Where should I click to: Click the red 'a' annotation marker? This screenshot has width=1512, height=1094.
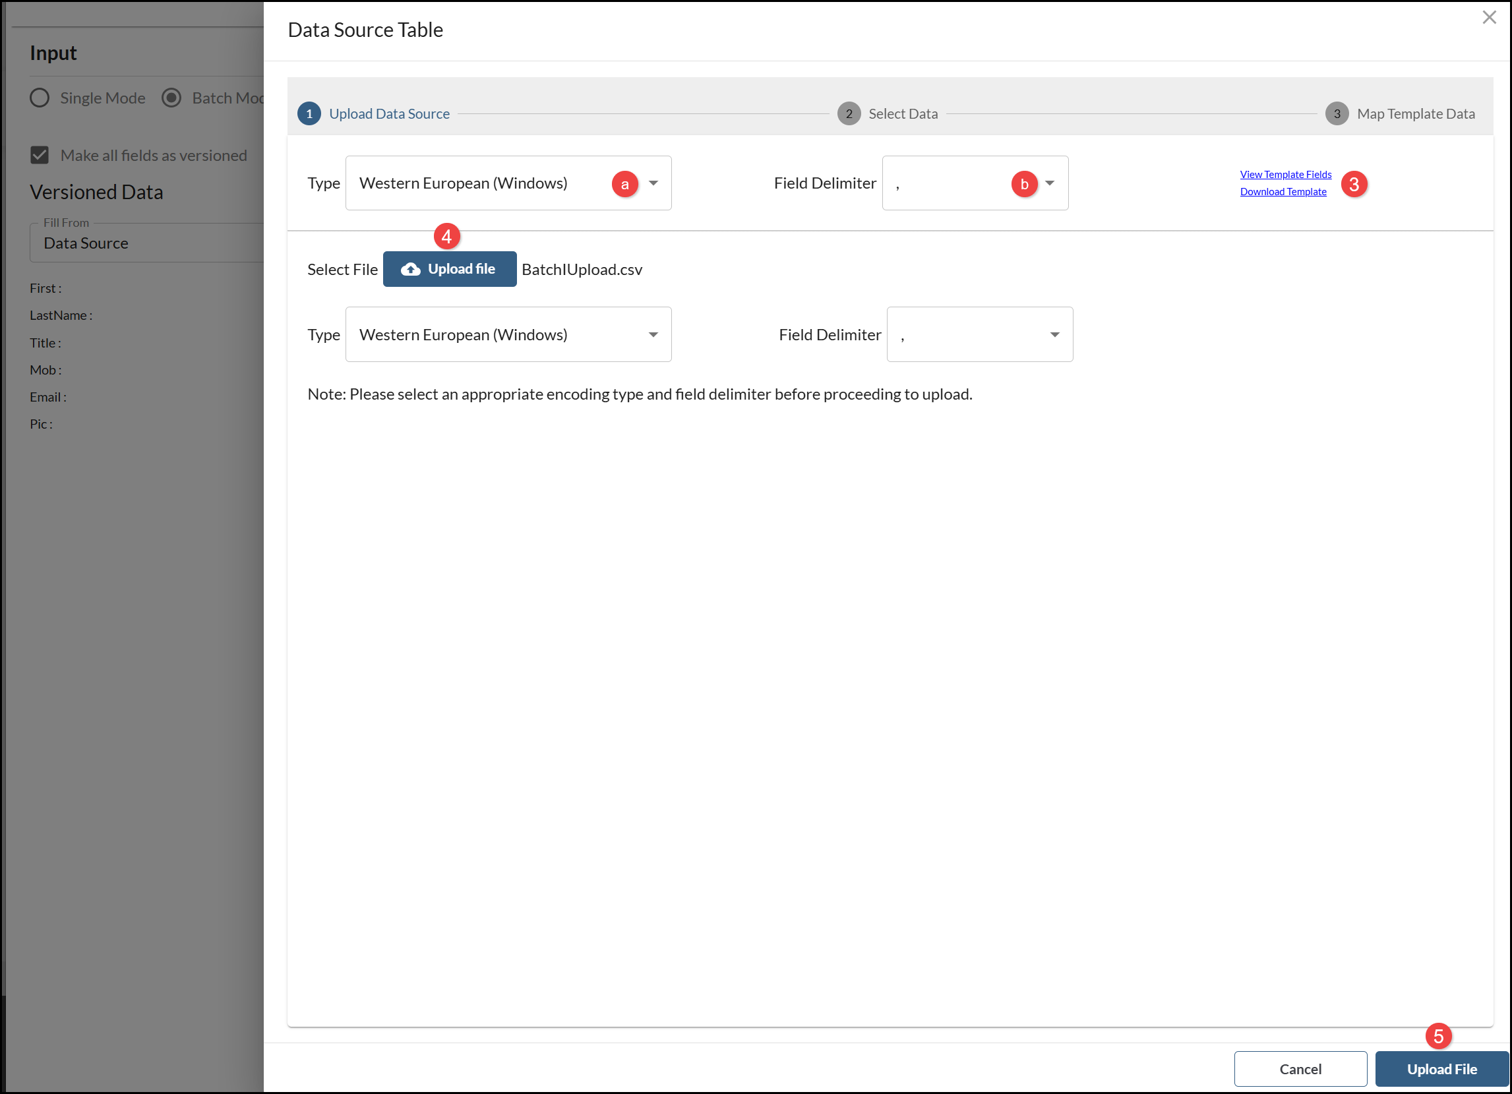(624, 184)
